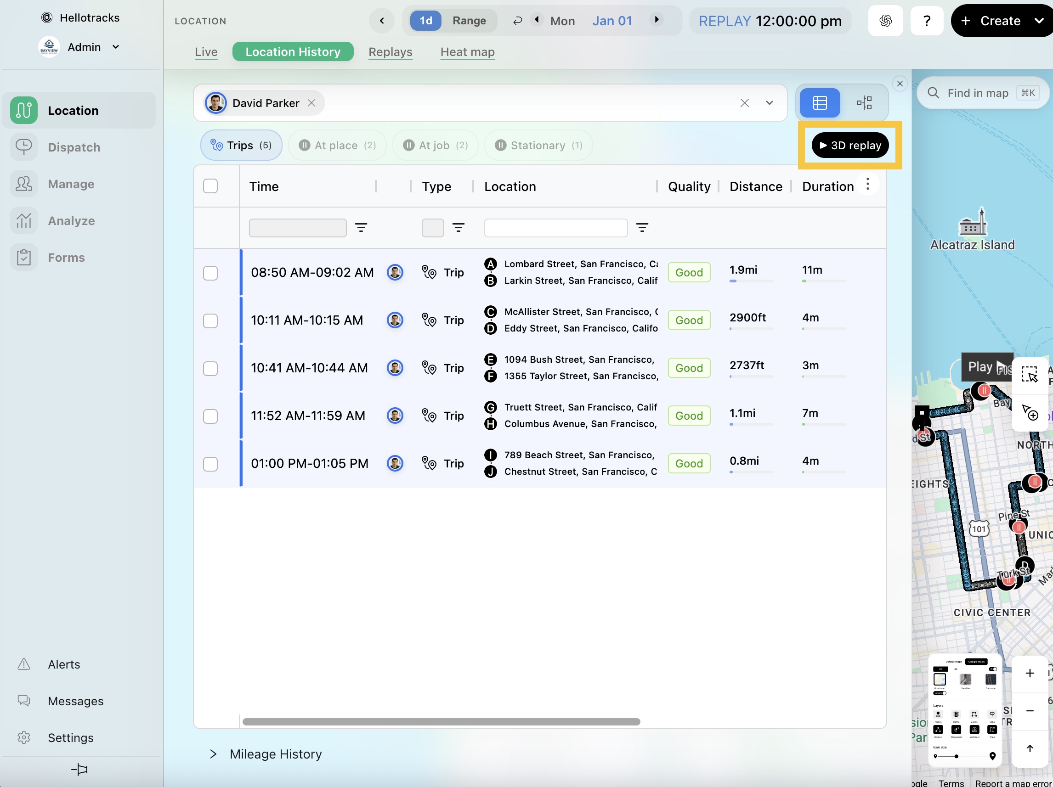1053x787 pixels.
Task: Go back with the left chevron button
Action: (382, 21)
